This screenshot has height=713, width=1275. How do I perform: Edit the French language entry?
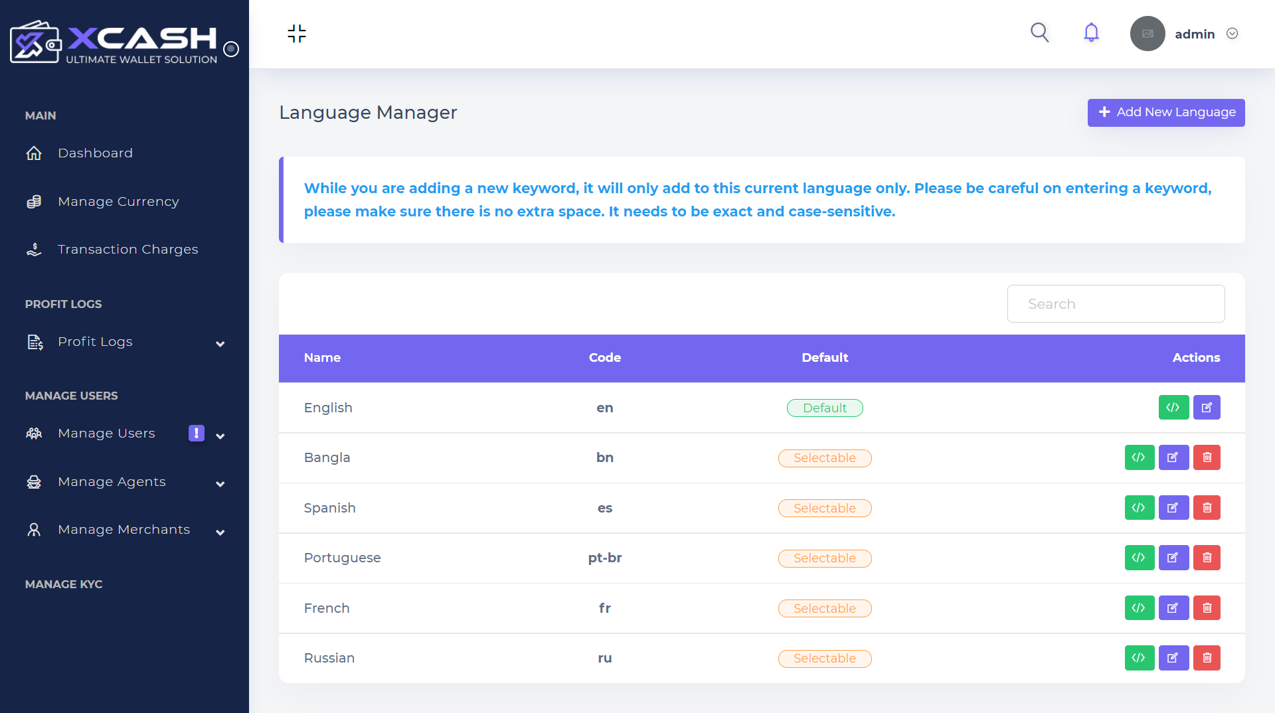tap(1173, 608)
